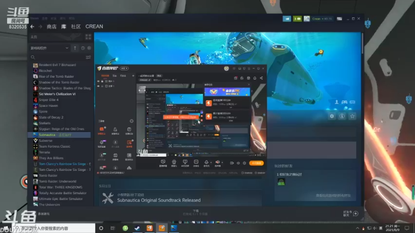The height and width of the screenshot is (233, 415).
Task: Open streaming app settings gear in bottom bar
Action: click(244, 163)
